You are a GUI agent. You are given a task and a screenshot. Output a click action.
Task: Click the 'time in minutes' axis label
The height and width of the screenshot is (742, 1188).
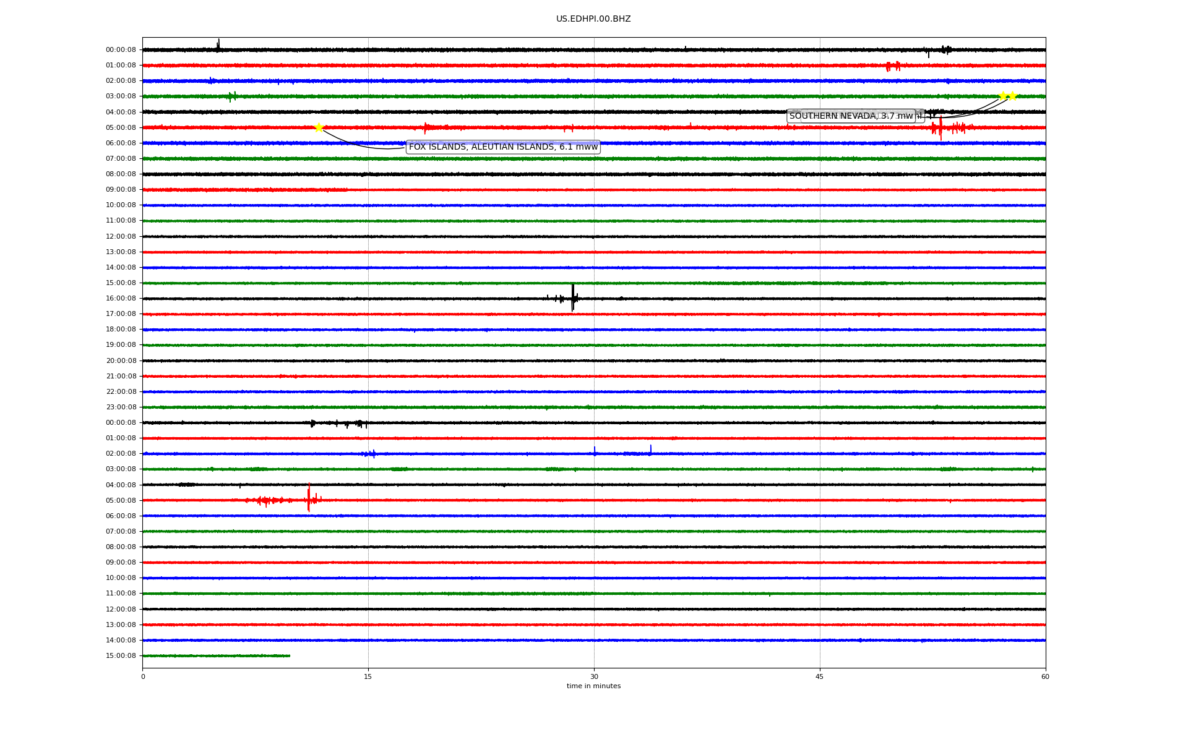593,686
